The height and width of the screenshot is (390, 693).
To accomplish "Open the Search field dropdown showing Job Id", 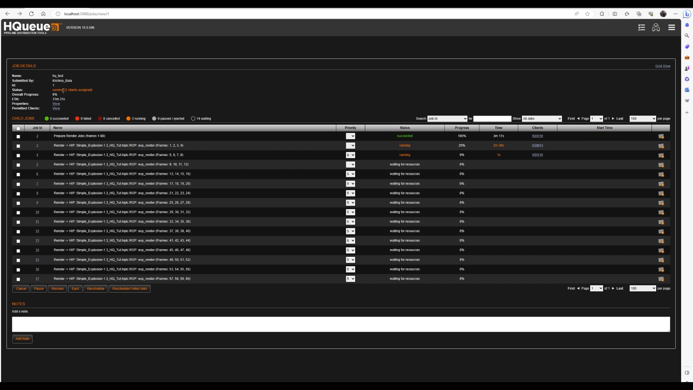I will [447, 118].
